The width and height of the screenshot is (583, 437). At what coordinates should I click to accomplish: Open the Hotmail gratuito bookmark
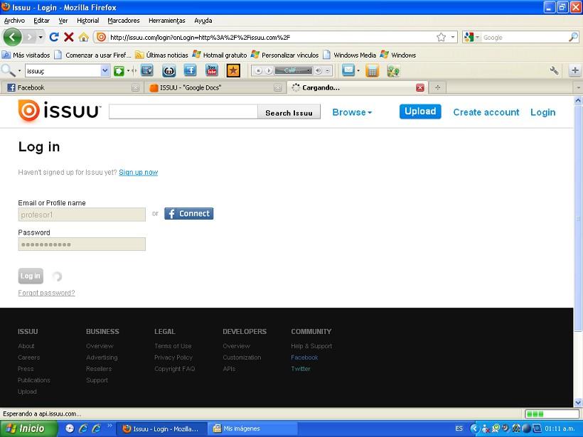pyautogui.click(x=220, y=55)
